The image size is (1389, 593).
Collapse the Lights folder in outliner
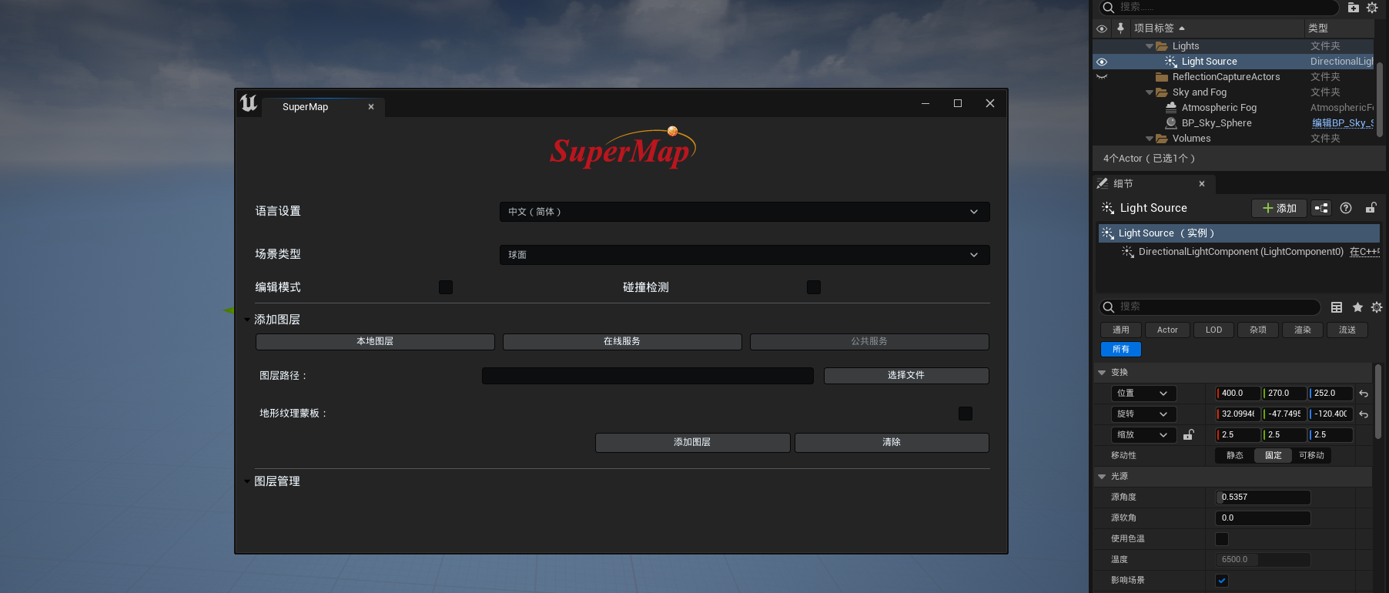coord(1150,46)
